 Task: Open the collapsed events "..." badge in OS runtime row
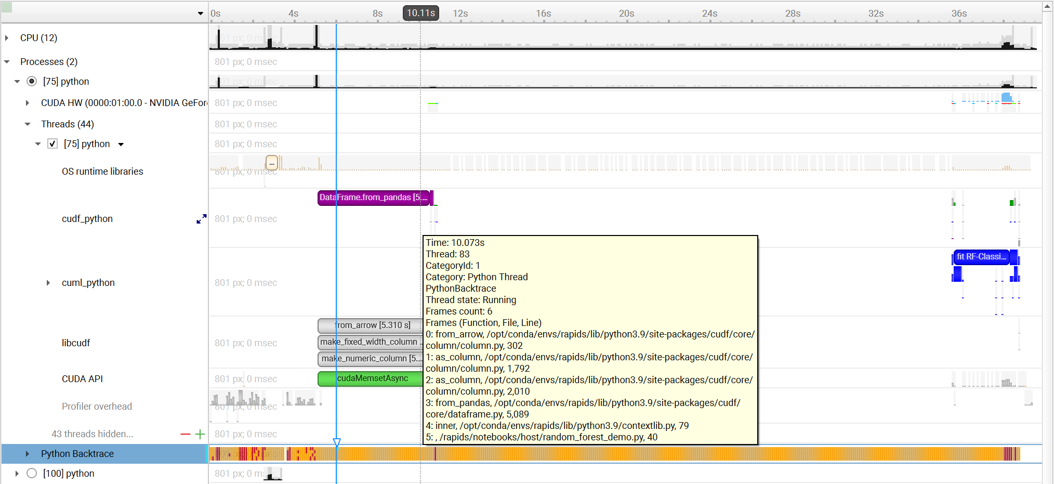(x=272, y=163)
